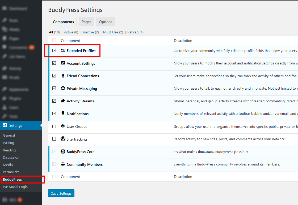Click the Description column header at top
298x205 pixels.
click(x=183, y=41)
